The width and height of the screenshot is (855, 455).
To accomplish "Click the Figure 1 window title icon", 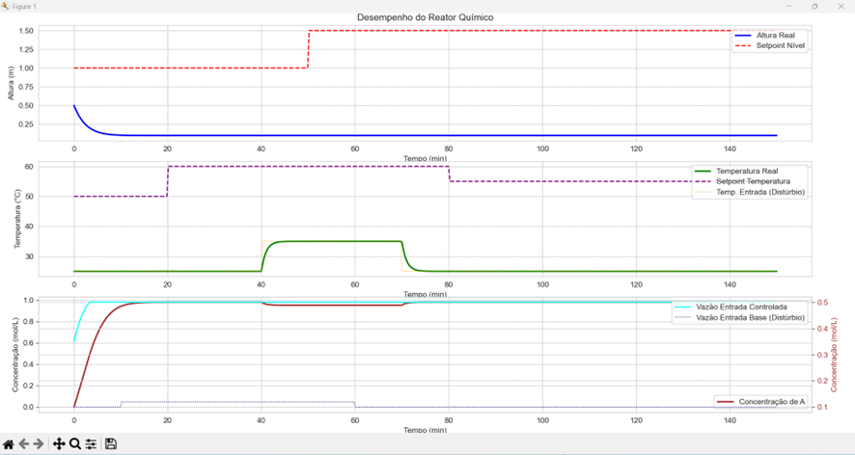I will (x=6, y=6).
